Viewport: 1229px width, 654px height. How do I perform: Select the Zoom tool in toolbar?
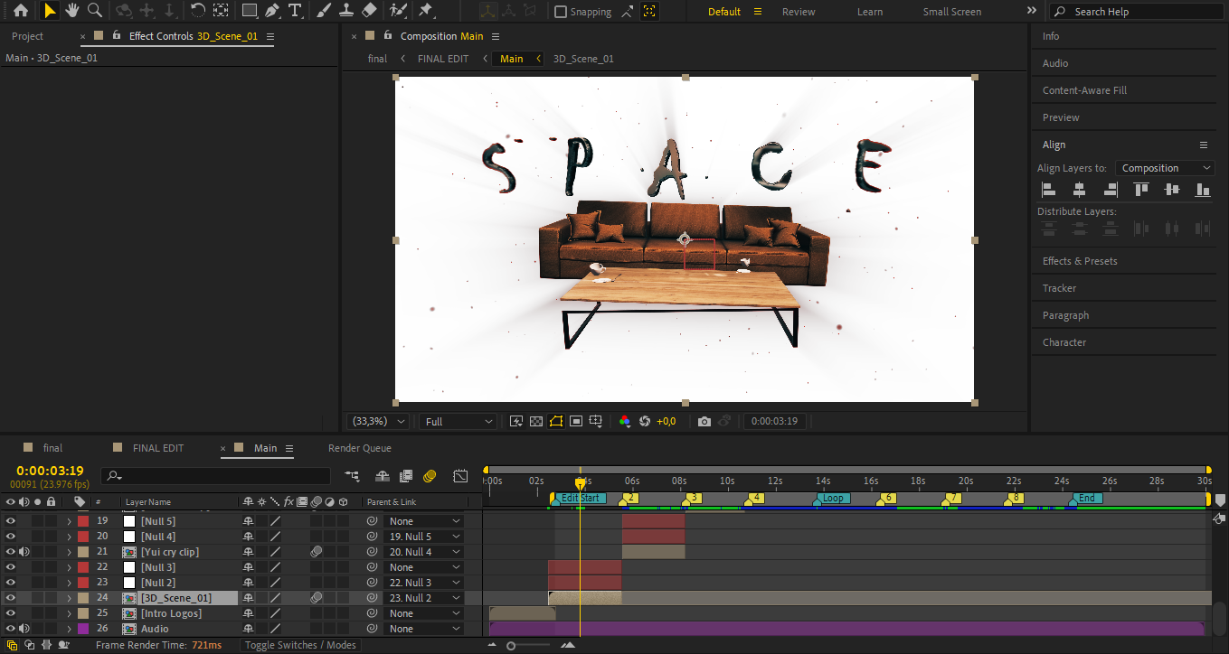(94, 11)
